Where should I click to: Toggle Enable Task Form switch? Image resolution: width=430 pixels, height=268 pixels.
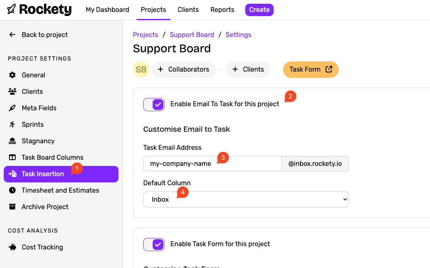pyautogui.click(x=154, y=245)
